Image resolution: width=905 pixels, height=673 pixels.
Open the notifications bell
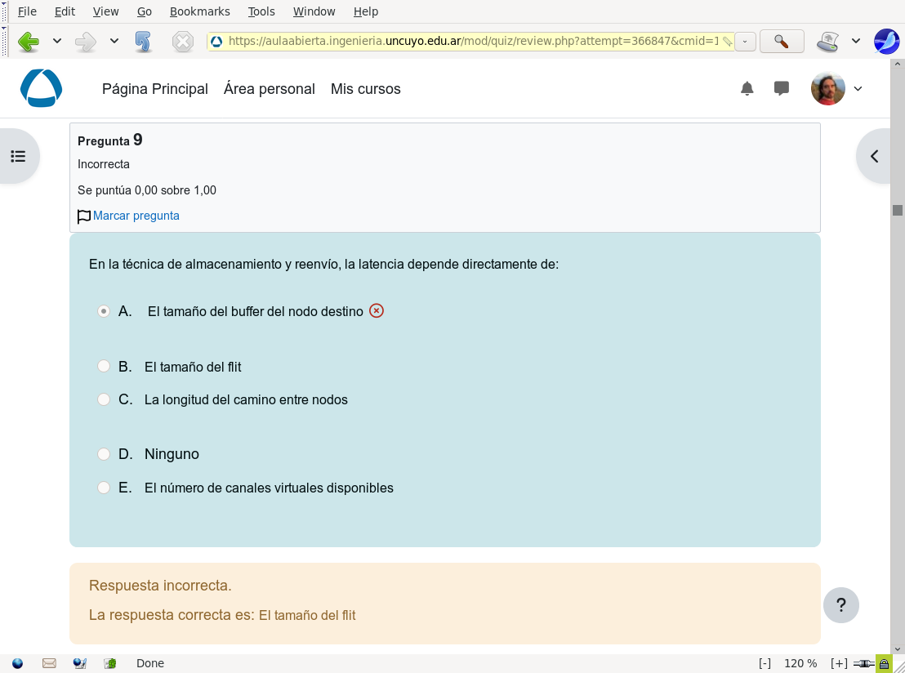(747, 88)
